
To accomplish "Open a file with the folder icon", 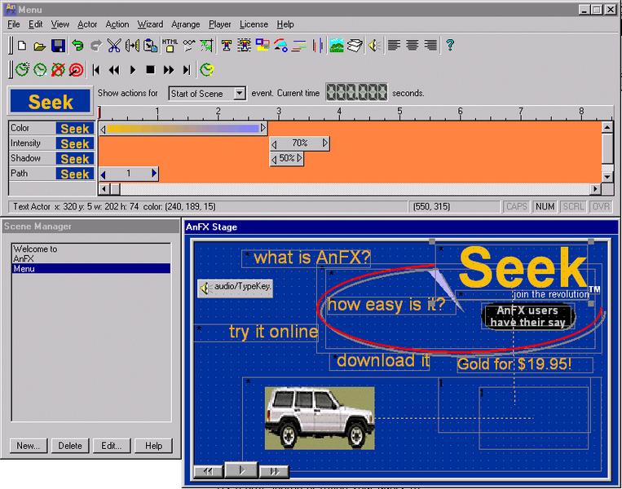I will [x=39, y=46].
